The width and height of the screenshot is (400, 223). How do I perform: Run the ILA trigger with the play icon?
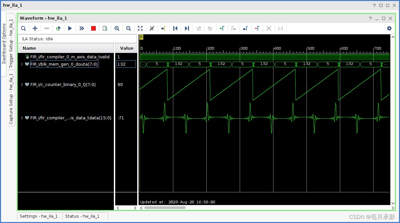point(70,28)
